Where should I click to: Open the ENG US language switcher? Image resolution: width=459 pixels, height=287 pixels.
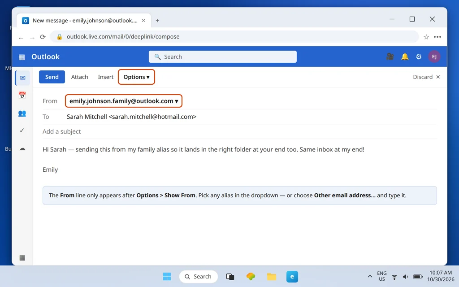coord(382,276)
